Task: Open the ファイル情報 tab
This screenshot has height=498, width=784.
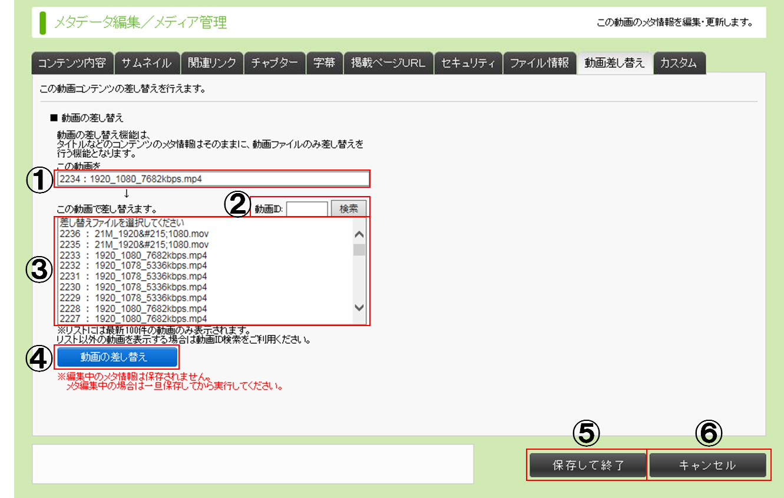Action: 539,63
